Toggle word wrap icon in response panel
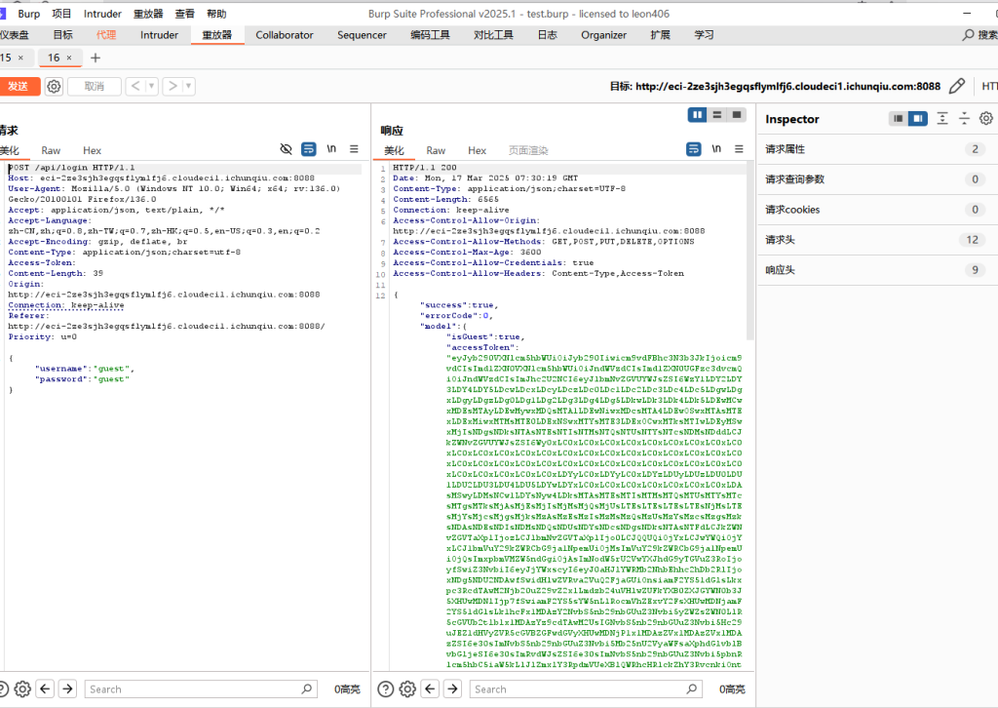 click(x=694, y=149)
